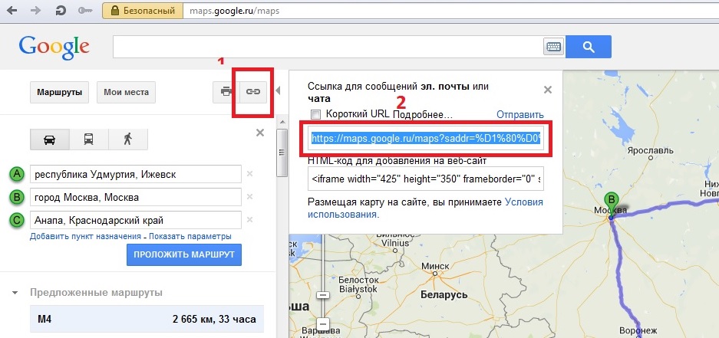
Task: Open the Маршруты directions button
Action: click(x=60, y=92)
